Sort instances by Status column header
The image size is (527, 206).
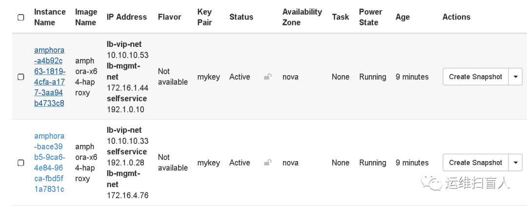click(x=241, y=17)
